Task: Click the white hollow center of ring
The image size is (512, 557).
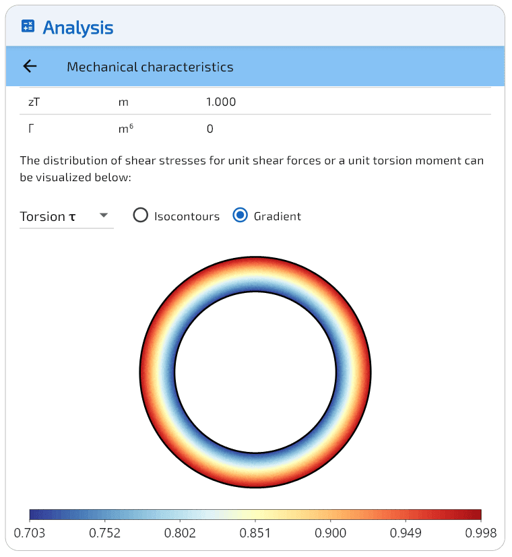Action: point(255,372)
